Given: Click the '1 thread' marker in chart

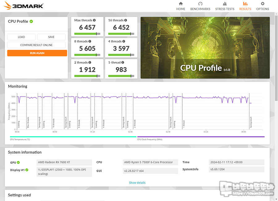Looking at the screenshot, I should coord(184,124).
